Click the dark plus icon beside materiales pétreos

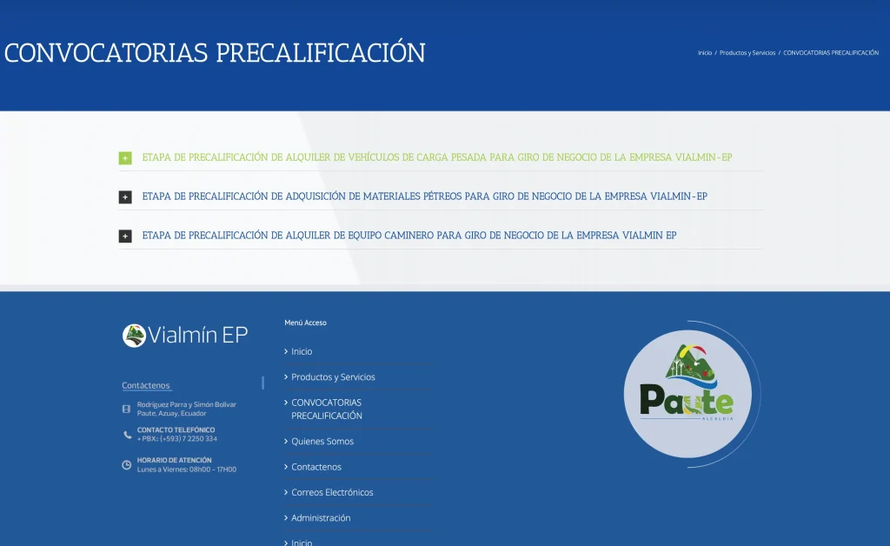tap(124, 196)
